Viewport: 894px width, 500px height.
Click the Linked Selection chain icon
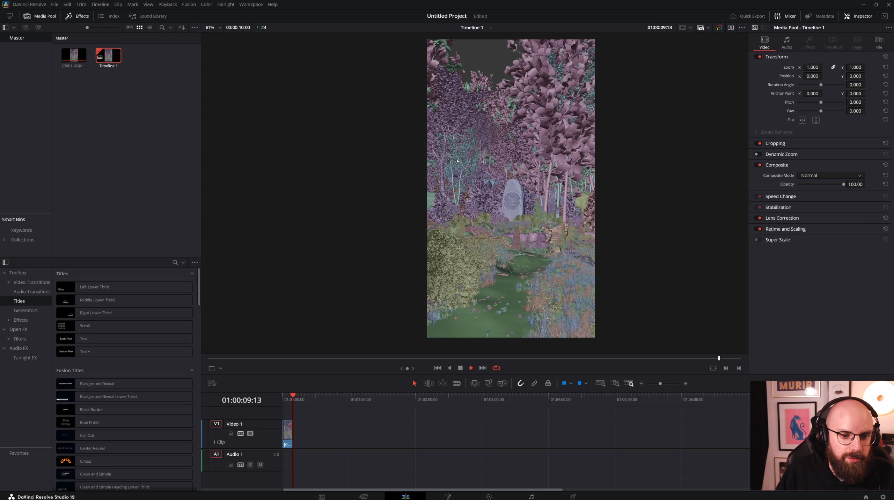tap(534, 383)
